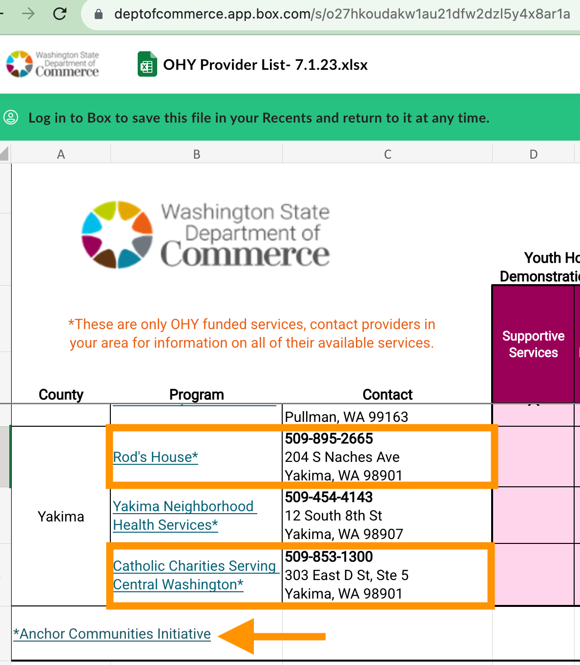This screenshot has width=580, height=665.
Task: Click address 12 South 8th St
Action: coord(333,516)
